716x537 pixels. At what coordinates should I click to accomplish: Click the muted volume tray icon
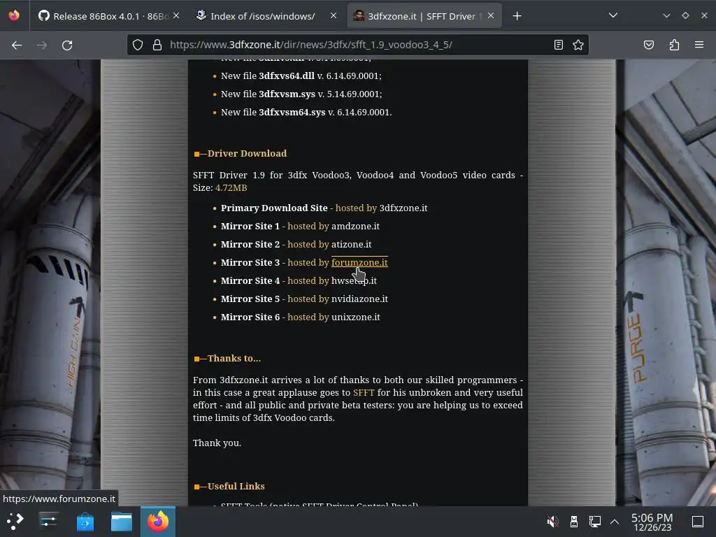(552, 521)
